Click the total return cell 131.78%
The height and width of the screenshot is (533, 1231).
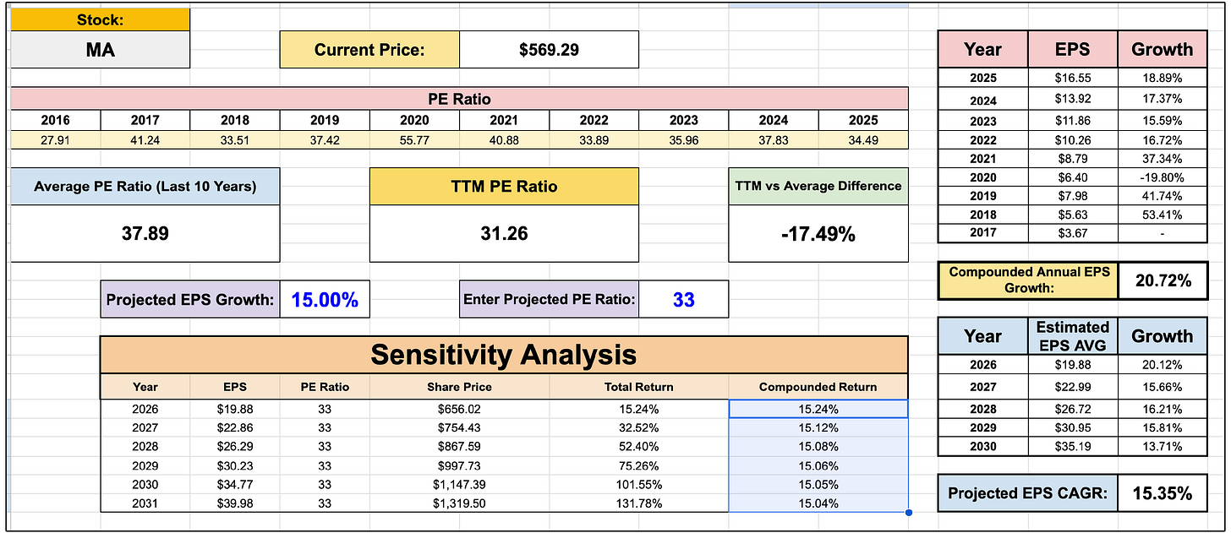[638, 503]
